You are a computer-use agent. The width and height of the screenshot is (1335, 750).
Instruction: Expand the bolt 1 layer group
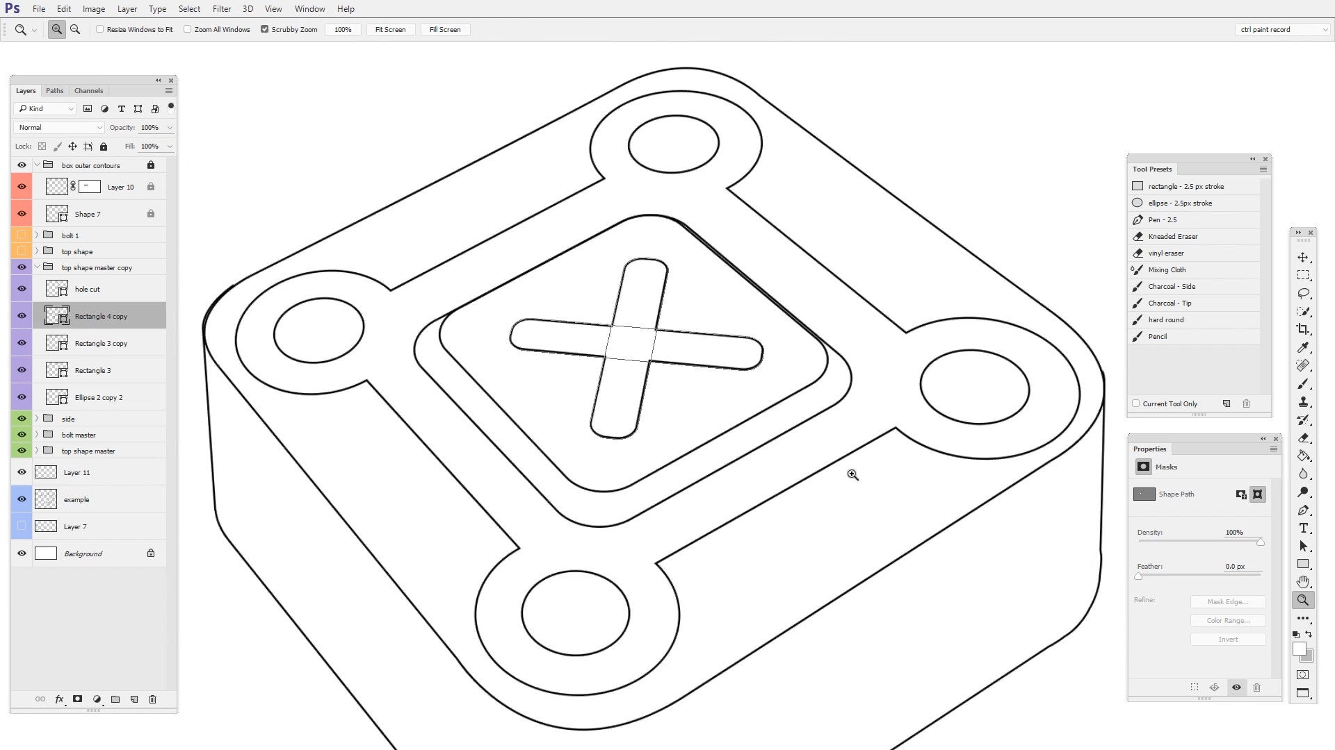coord(37,235)
